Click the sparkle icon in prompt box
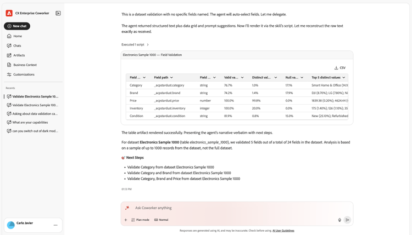Screen dimensions: 412x235 [x=127, y=208]
